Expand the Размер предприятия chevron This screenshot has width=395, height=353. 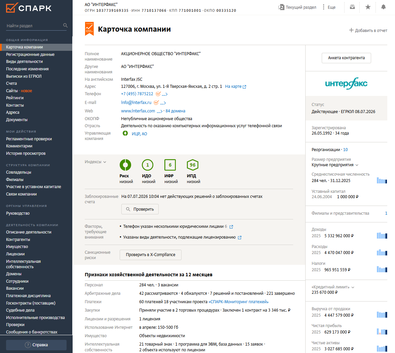click(357, 165)
